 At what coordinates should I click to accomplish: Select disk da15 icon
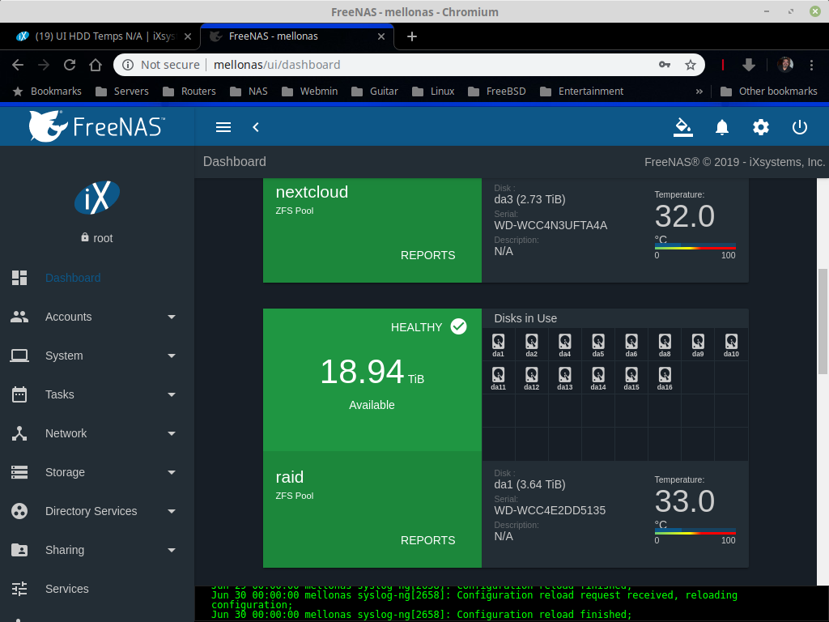tap(631, 378)
